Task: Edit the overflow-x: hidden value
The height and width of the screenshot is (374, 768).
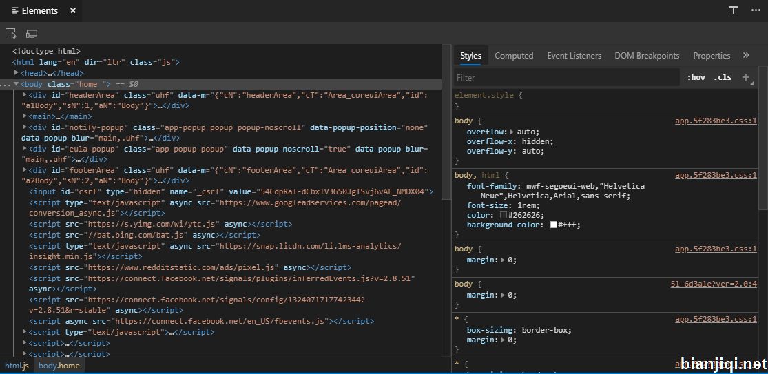Action: [537, 141]
